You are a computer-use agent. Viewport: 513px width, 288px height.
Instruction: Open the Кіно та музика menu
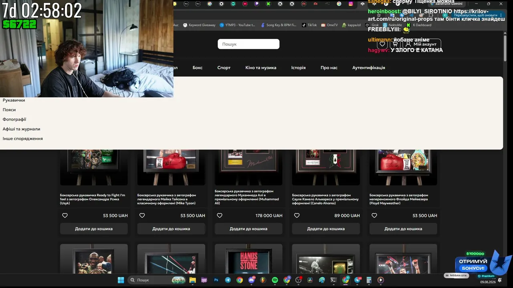pos(261,68)
